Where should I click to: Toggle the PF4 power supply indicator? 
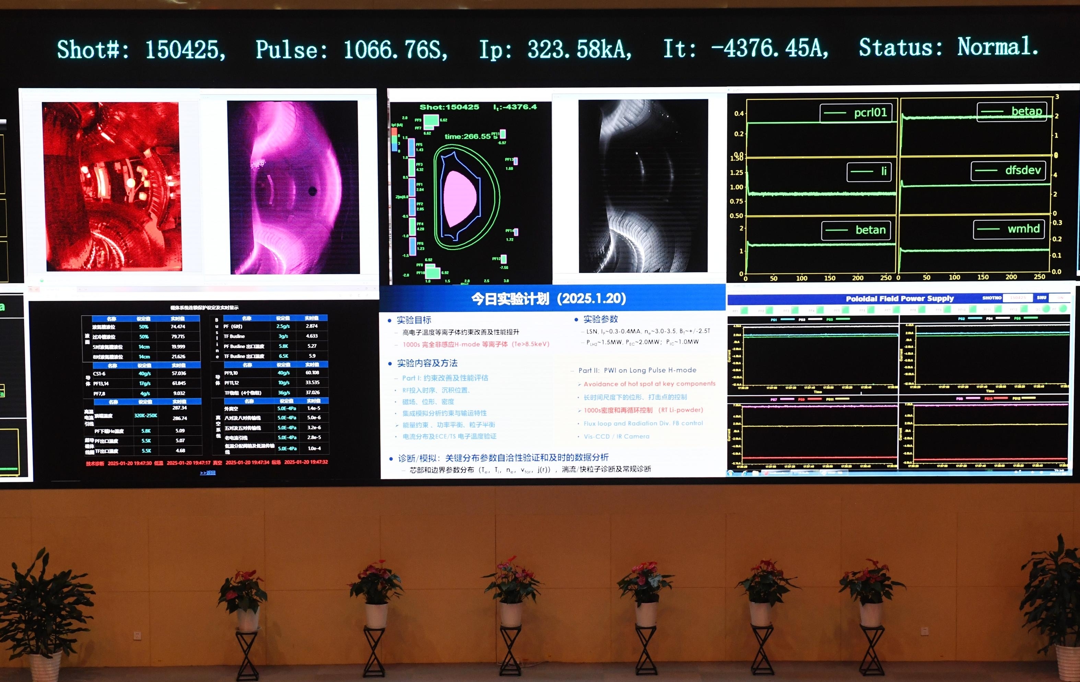pos(820,310)
